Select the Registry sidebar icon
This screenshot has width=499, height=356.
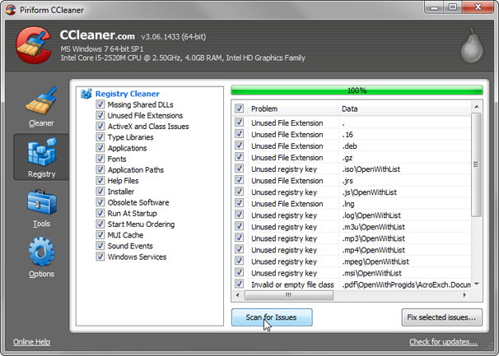[x=41, y=152]
